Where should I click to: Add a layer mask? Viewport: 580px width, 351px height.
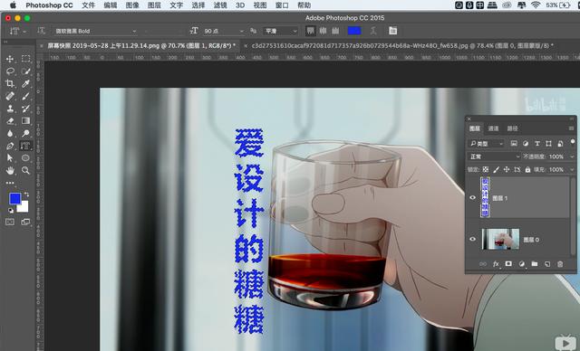pos(508,264)
